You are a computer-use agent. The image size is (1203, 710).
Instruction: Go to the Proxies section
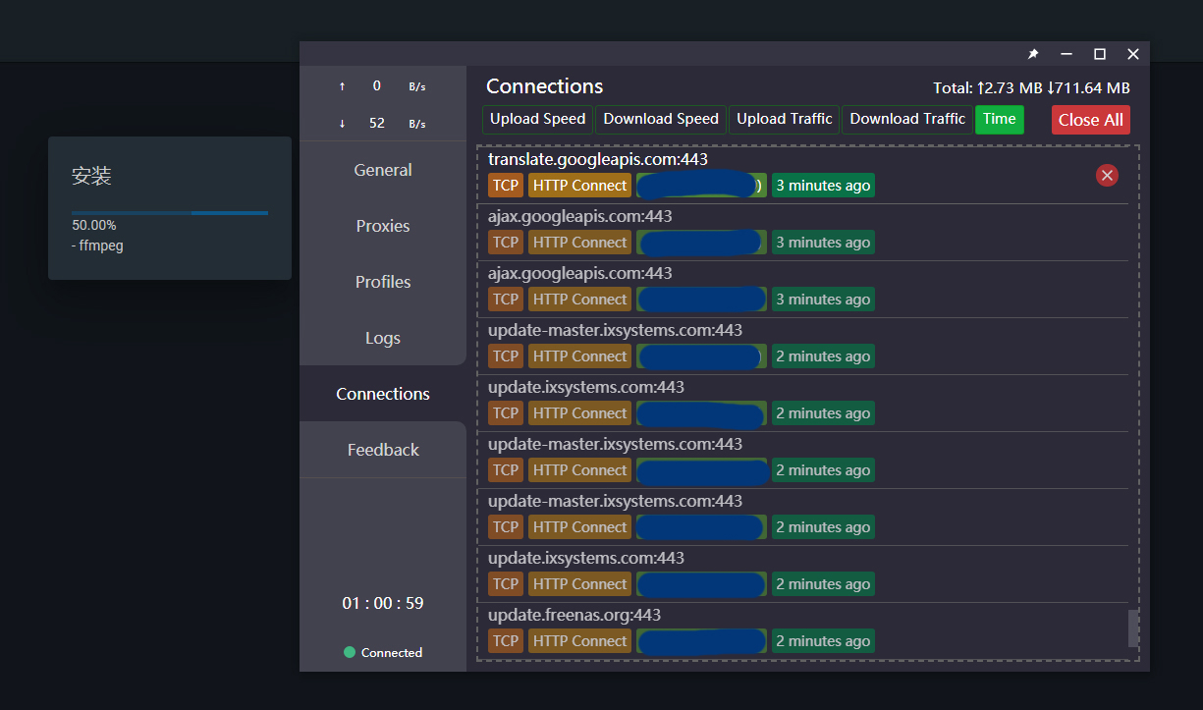click(383, 226)
